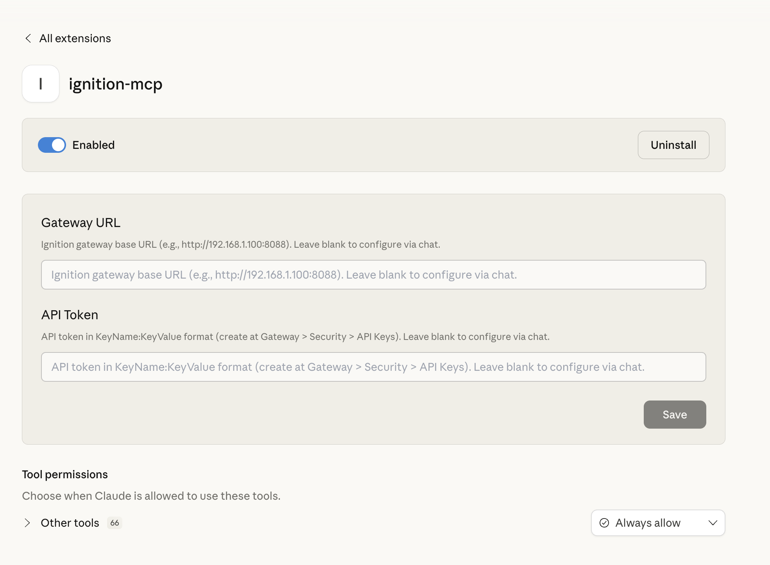Disable the ignition-mcp extension toggle
Viewport: 770px width, 565px height.
click(52, 145)
